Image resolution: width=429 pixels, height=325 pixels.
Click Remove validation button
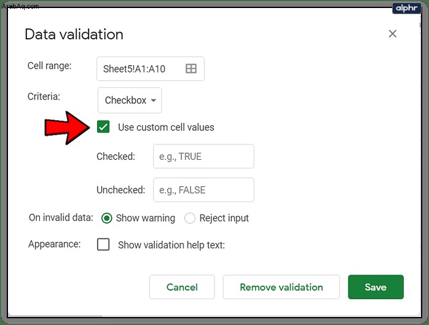click(x=281, y=287)
